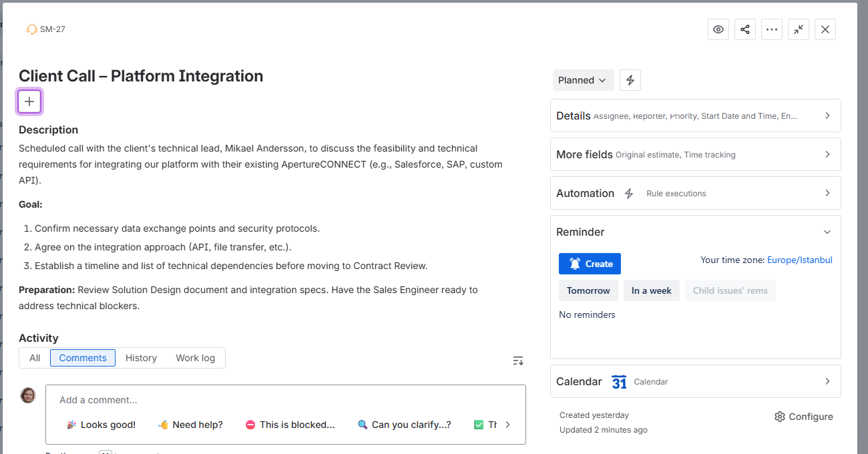
Task: Set reminder for Tomorrow
Action: 588,290
